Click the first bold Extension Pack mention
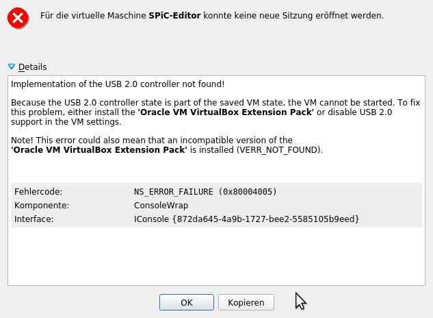The height and width of the screenshot is (318, 433). [226, 112]
